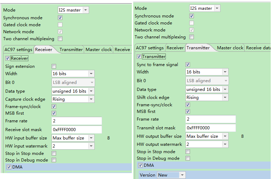Check Two channel multiplexing in right panel
Viewport: 271px width, 179px height.
191,37
